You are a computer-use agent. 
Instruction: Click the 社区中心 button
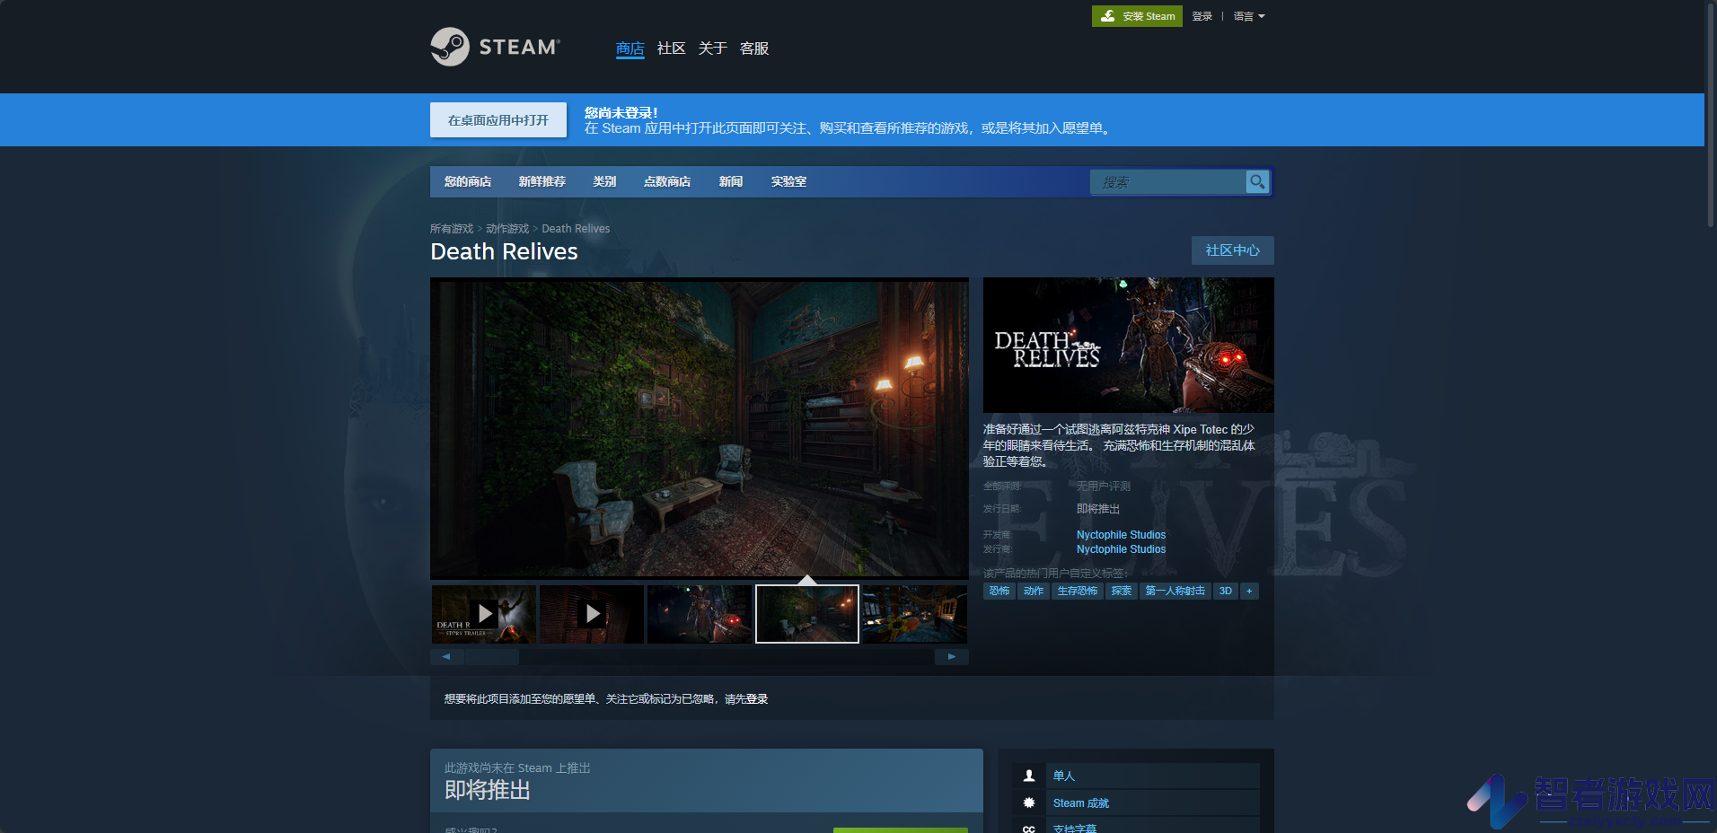pos(1232,250)
